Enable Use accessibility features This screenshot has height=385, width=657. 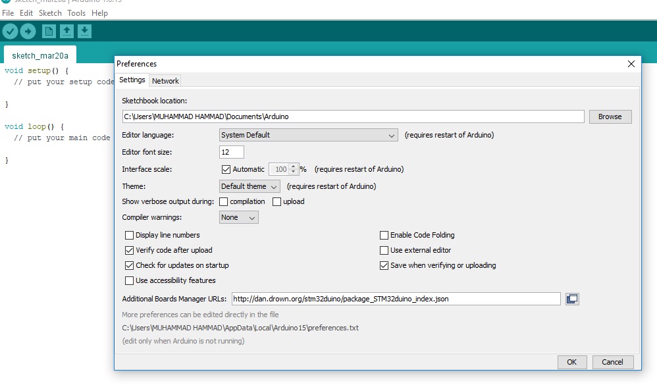pyautogui.click(x=130, y=280)
